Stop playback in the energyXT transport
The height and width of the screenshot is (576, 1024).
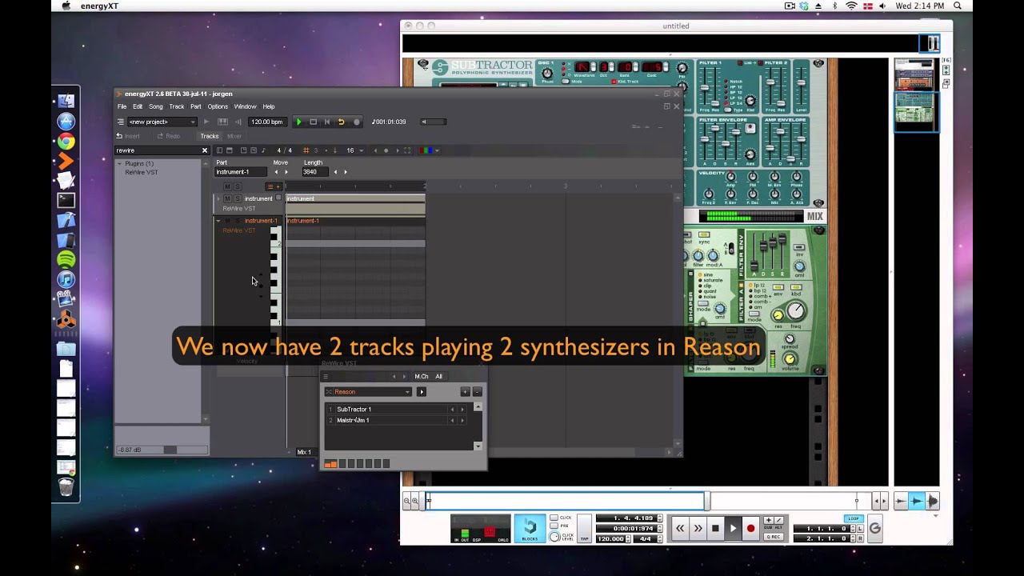click(314, 122)
